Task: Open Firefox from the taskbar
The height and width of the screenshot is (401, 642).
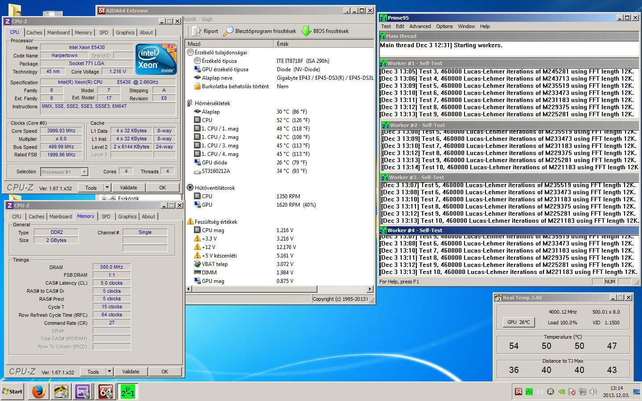Action: (39, 392)
